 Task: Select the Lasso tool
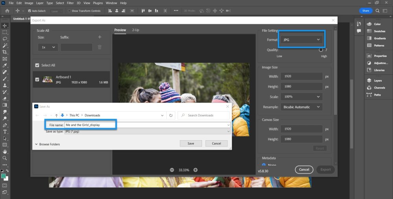pos(5,39)
